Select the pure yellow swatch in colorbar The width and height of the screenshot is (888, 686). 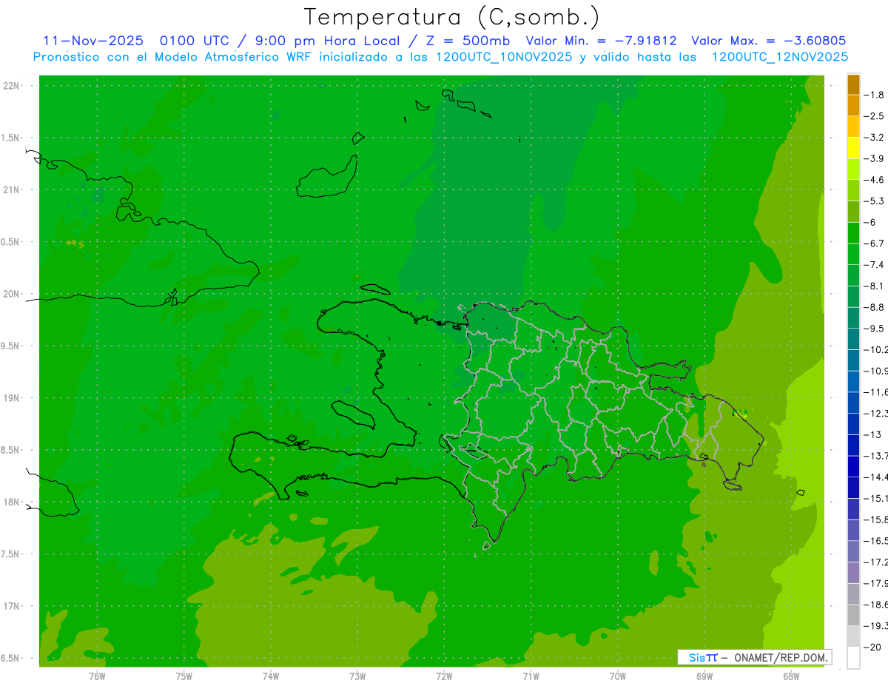pos(854,148)
